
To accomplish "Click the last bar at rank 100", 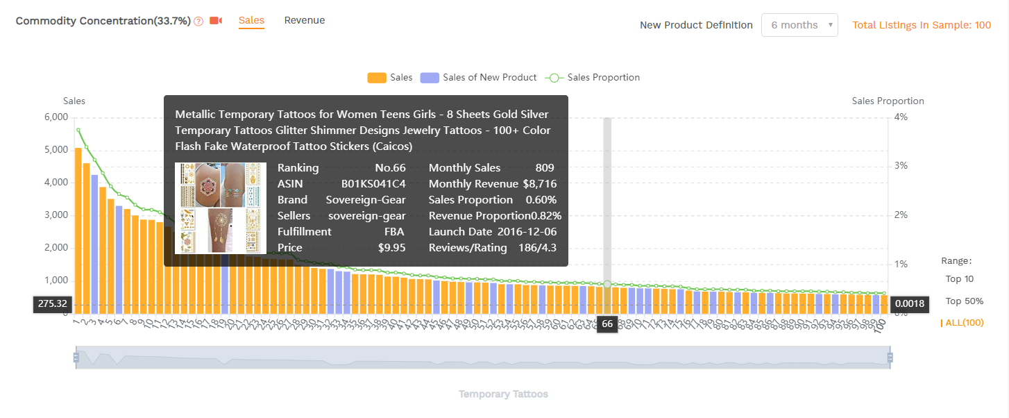I will pyautogui.click(x=884, y=304).
